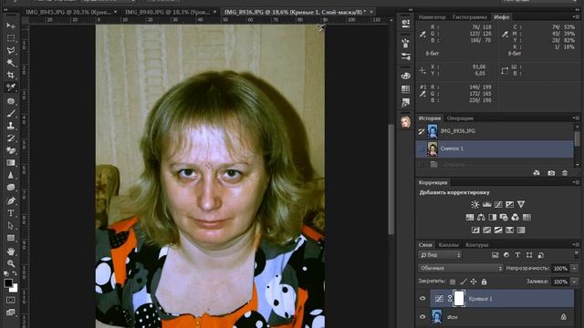
Task: Select the Rectangular Marquee tool
Action: (11, 38)
